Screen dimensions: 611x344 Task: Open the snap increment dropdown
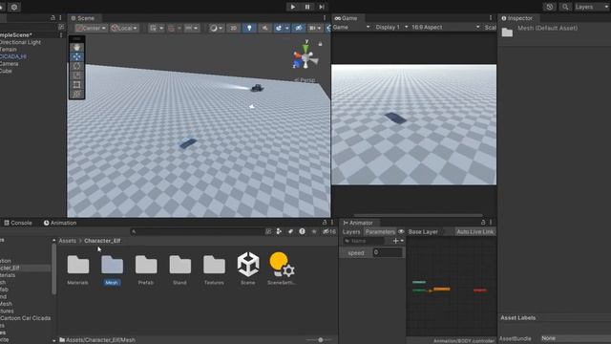coord(192,28)
